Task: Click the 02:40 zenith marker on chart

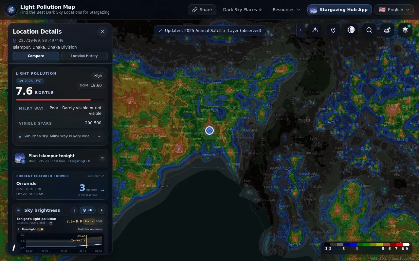Action: click(x=86, y=245)
